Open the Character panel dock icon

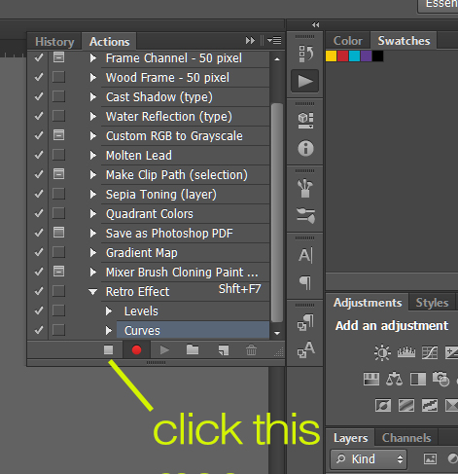coord(305,256)
